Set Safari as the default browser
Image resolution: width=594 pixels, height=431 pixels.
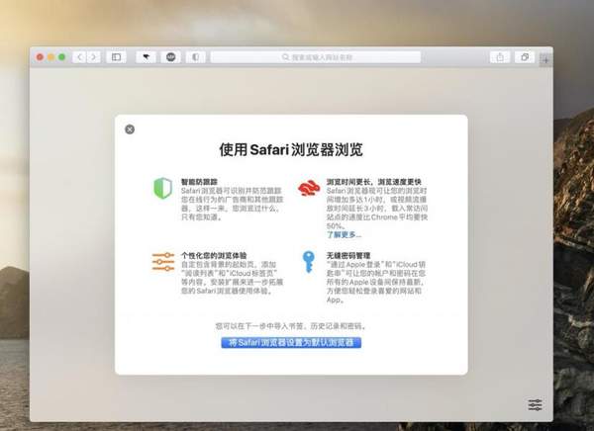click(291, 342)
